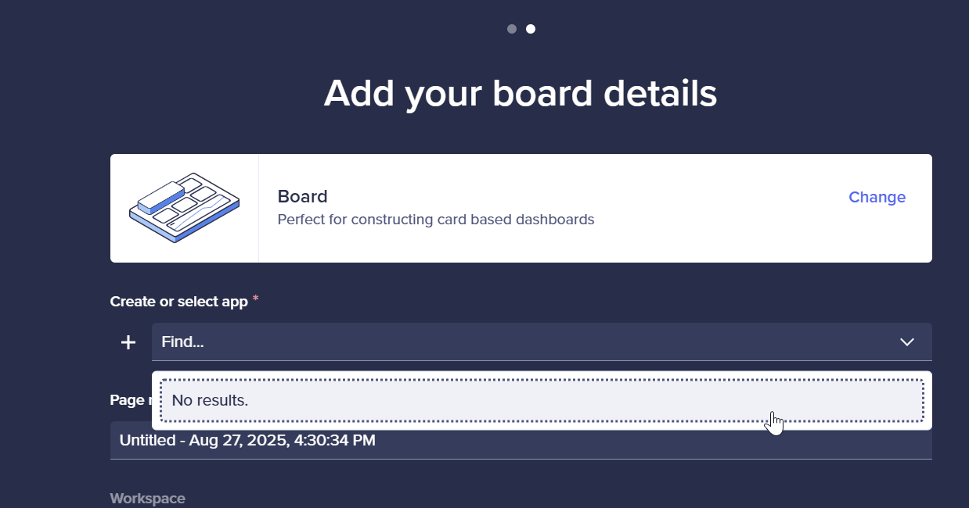969x508 pixels.
Task: Click the Change link on the Board card
Action: [877, 197]
